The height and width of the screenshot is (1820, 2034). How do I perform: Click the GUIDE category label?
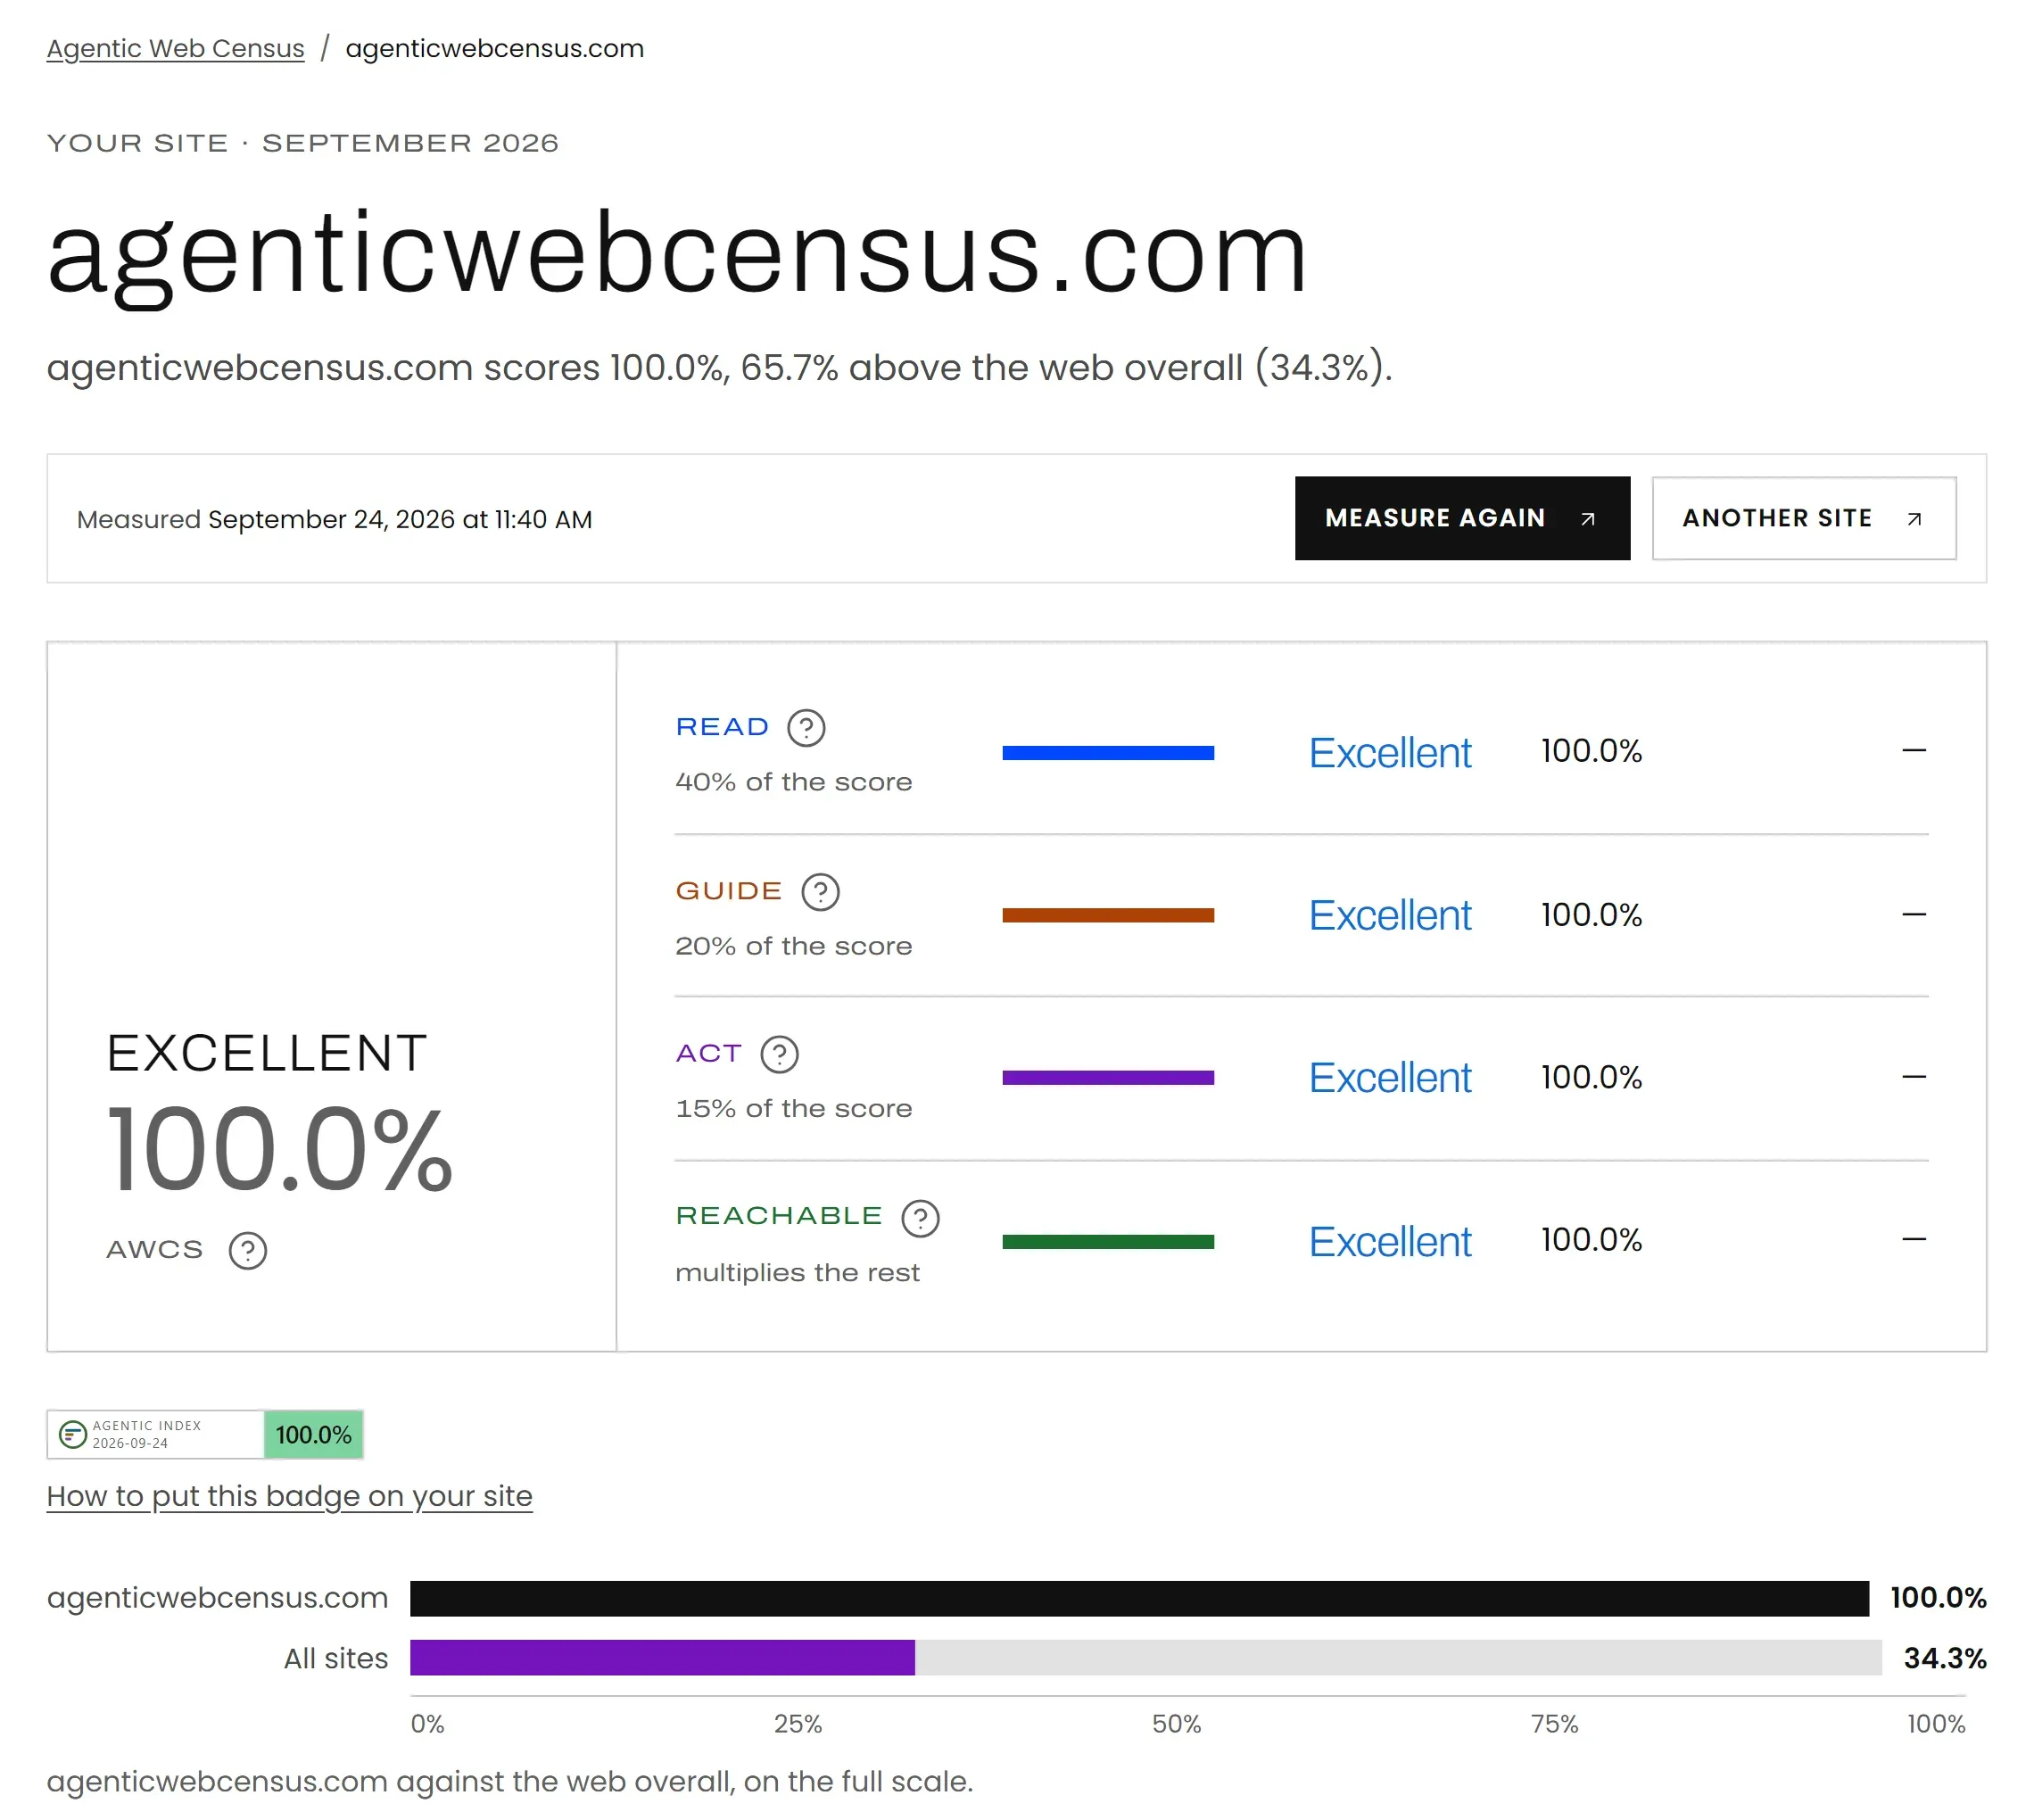point(728,891)
